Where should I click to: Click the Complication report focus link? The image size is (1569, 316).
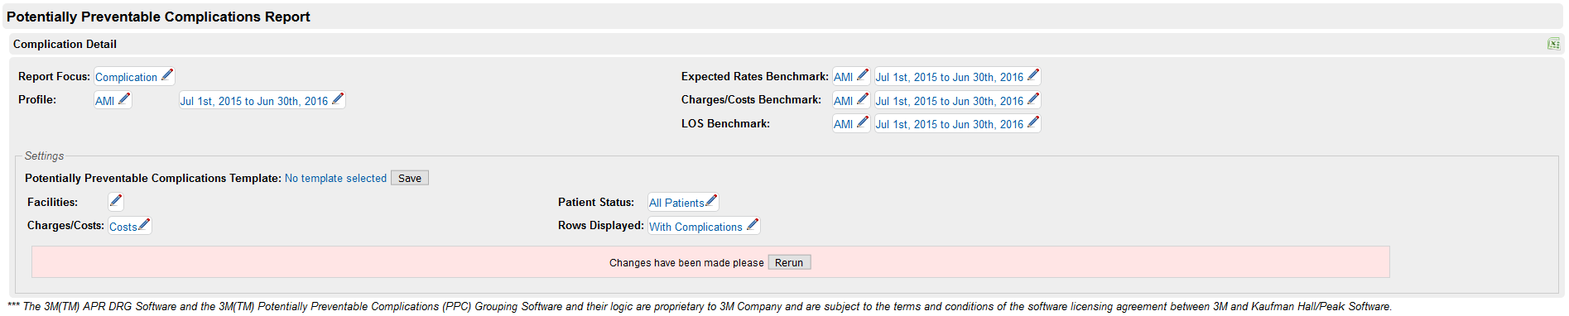[126, 77]
